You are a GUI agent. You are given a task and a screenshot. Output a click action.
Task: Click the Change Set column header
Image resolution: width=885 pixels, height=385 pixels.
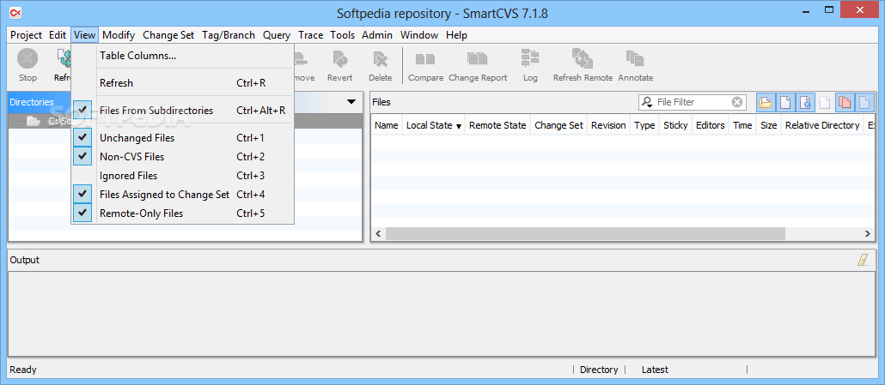[x=558, y=125]
